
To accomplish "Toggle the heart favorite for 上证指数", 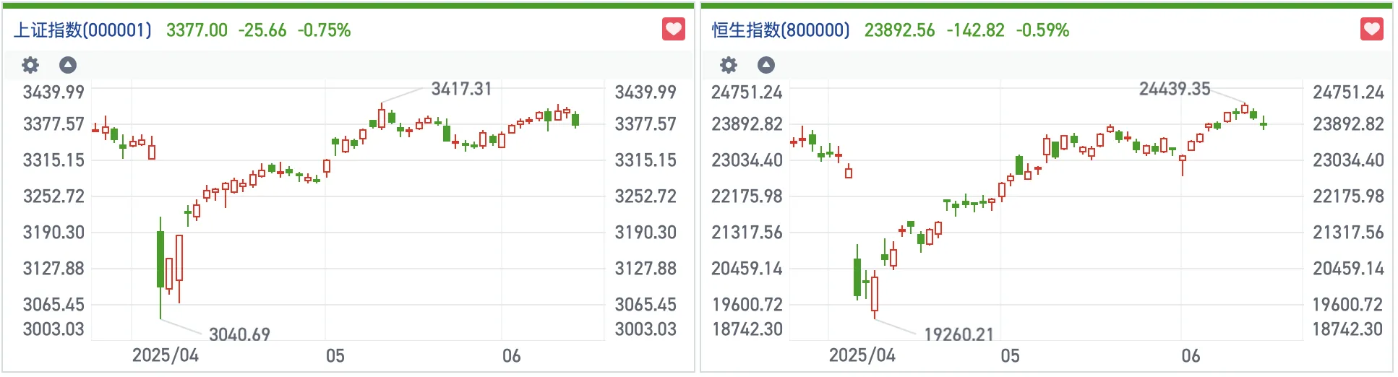I will tap(674, 30).
